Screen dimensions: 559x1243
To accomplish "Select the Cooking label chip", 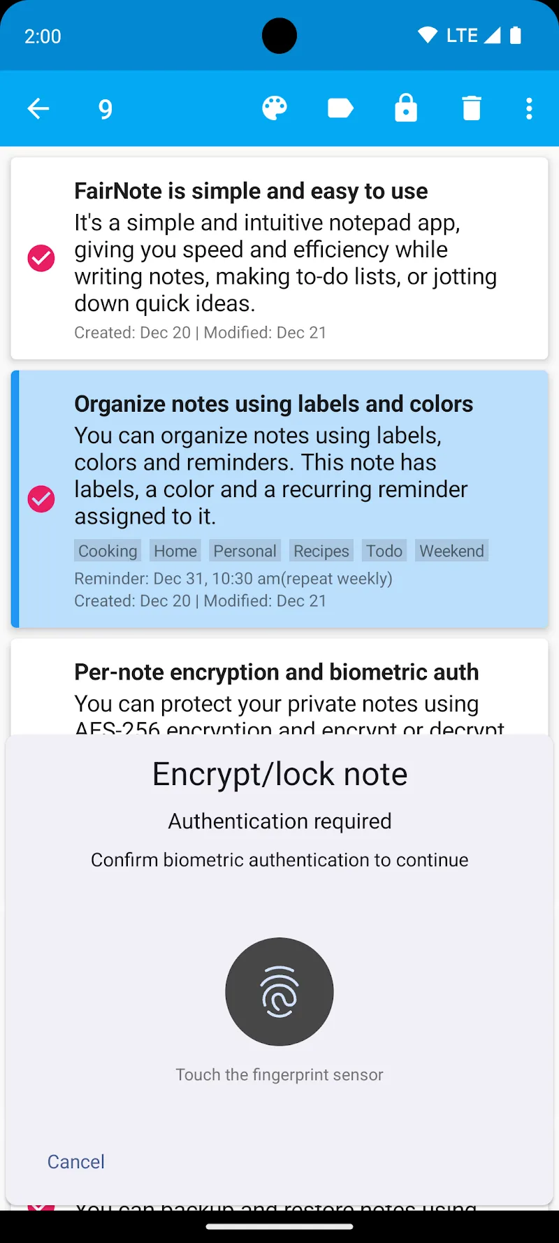I will (107, 550).
